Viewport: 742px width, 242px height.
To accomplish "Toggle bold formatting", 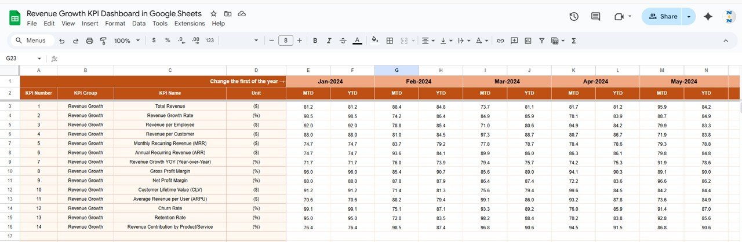I will coord(315,41).
